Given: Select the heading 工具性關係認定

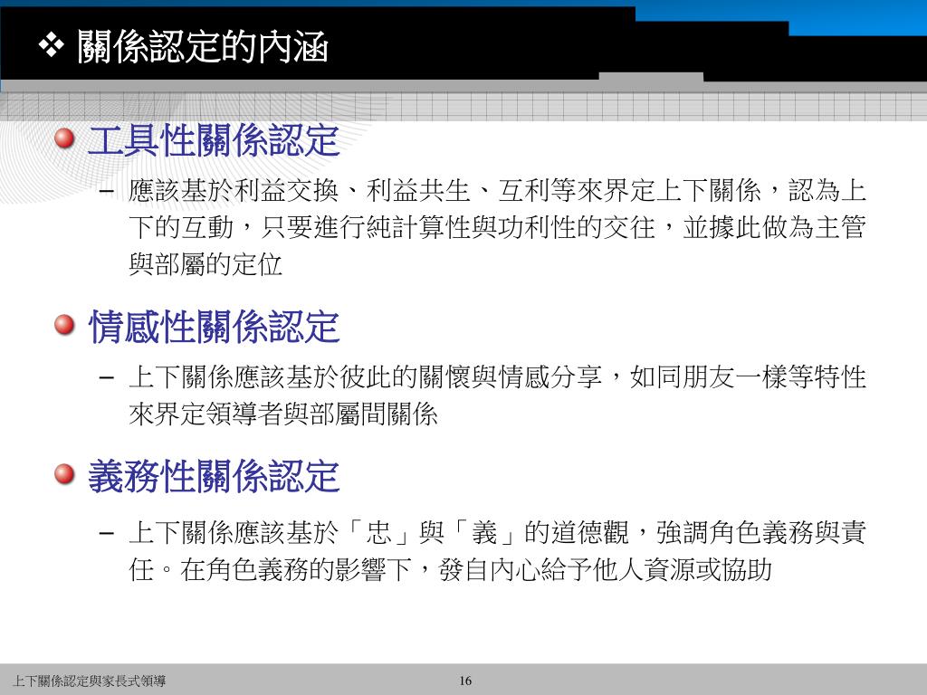Looking at the screenshot, I should click(x=214, y=140).
